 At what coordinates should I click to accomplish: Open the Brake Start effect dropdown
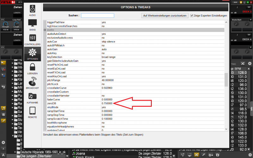tap(250, 20)
